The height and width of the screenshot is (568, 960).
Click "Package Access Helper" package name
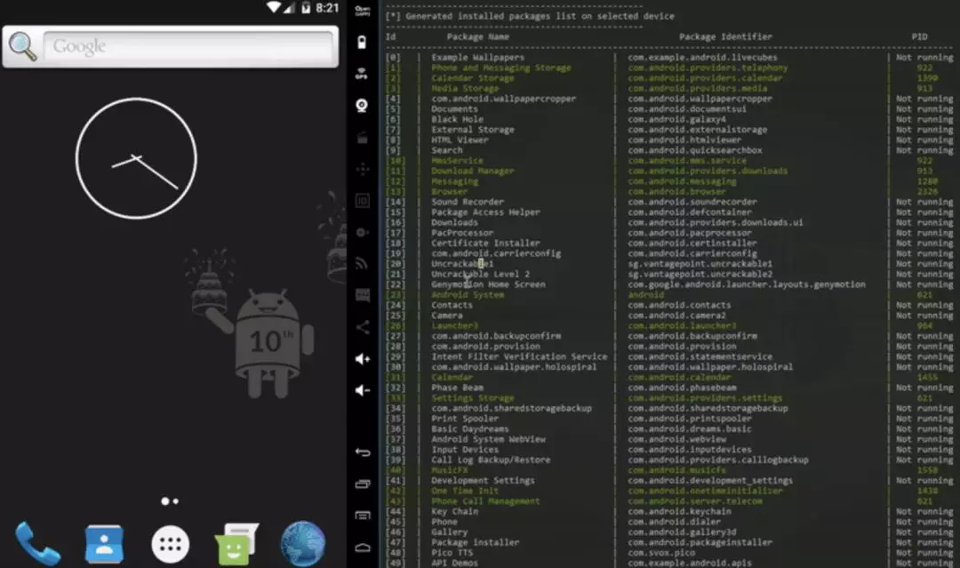coord(485,212)
